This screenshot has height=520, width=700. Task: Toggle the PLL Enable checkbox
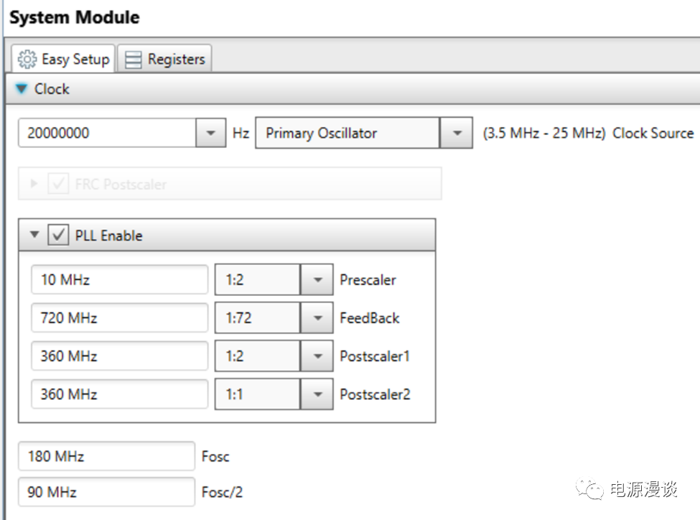click(x=58, y=236)
